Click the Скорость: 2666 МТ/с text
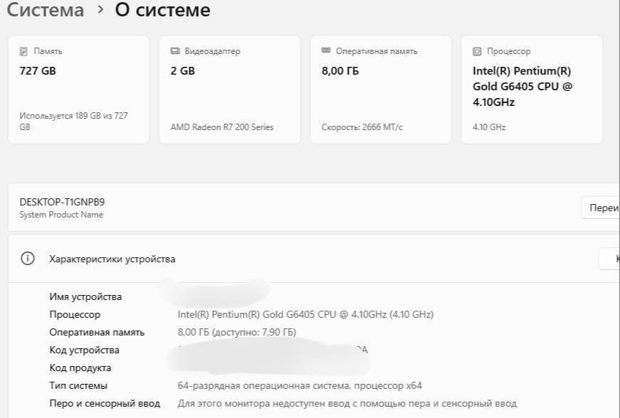The height and width of the screenshot is (418, 620). [x=362, y=127]
